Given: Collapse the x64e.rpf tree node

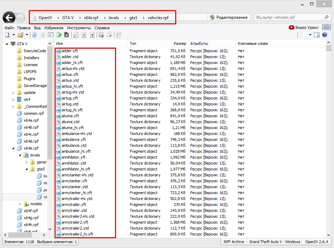Looking at the screenshot, I should point(14,148).
